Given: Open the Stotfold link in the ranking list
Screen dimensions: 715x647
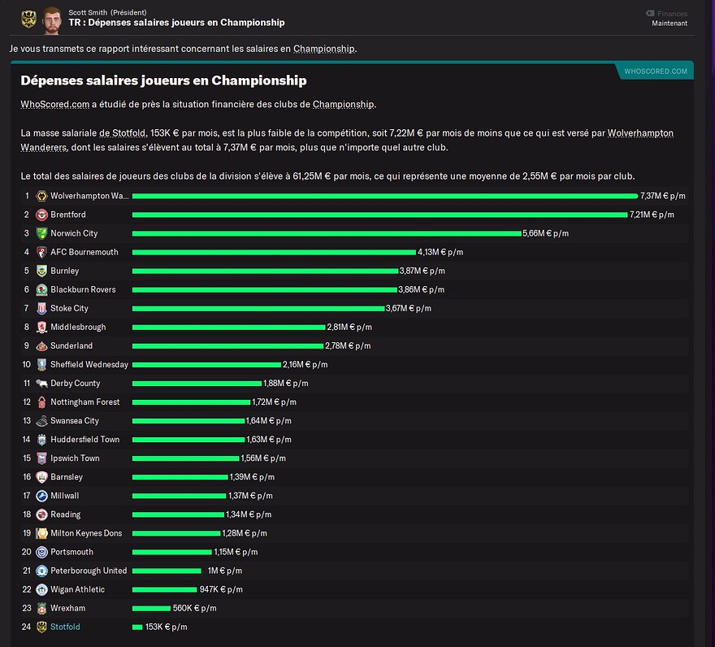Looking at the screenshot, I should tap(65, 627).
